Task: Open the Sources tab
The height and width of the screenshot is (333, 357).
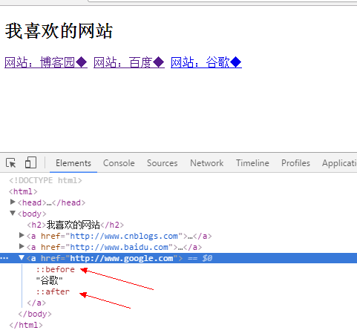Action: point(162,163)
